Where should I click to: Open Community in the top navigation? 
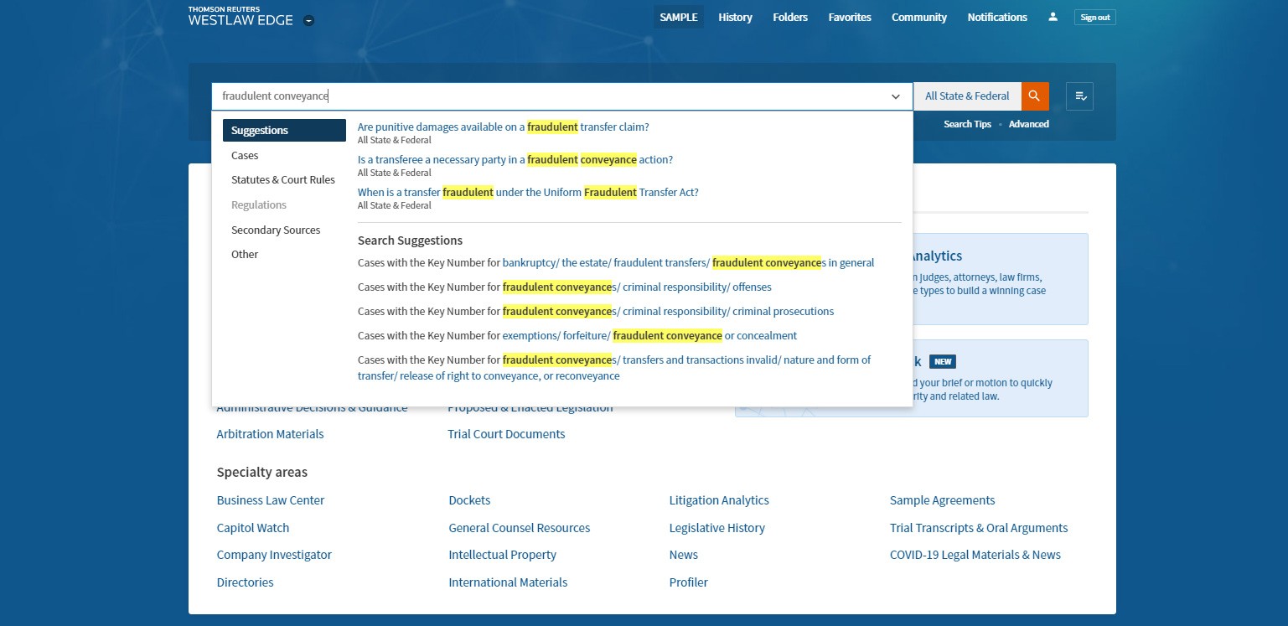pyautogui.click(x=919, y=17)
